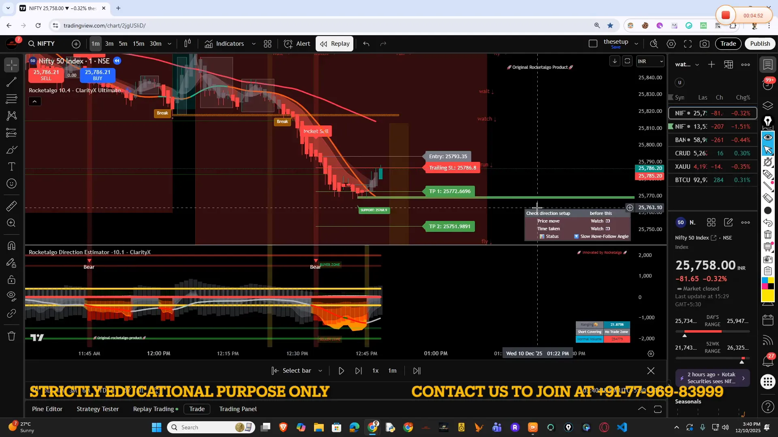Screen dimensions: 778x437
Task: Click the Publish button
Action: tap(760, 44)
